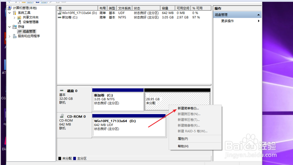Click the disc icon beside Win10PE_17133x64 (D:) in the volume list
The image size is (293, 165).
pos(59,13)
